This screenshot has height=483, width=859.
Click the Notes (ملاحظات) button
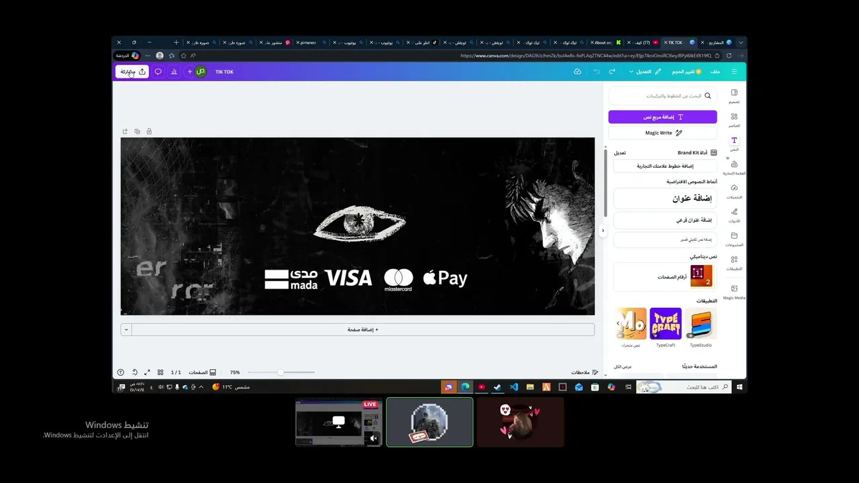pyautogui.click(x=585, y=372)
